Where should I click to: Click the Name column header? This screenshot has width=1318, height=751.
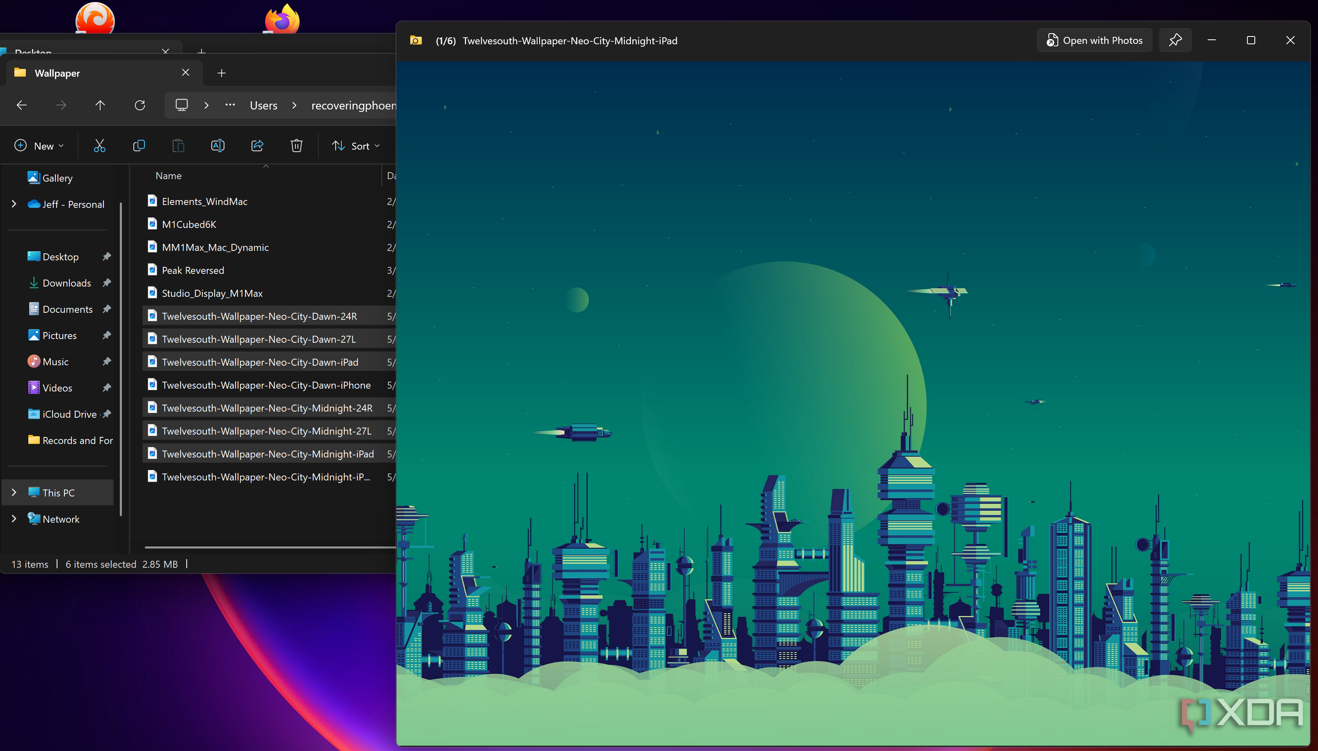click(168, 176)
